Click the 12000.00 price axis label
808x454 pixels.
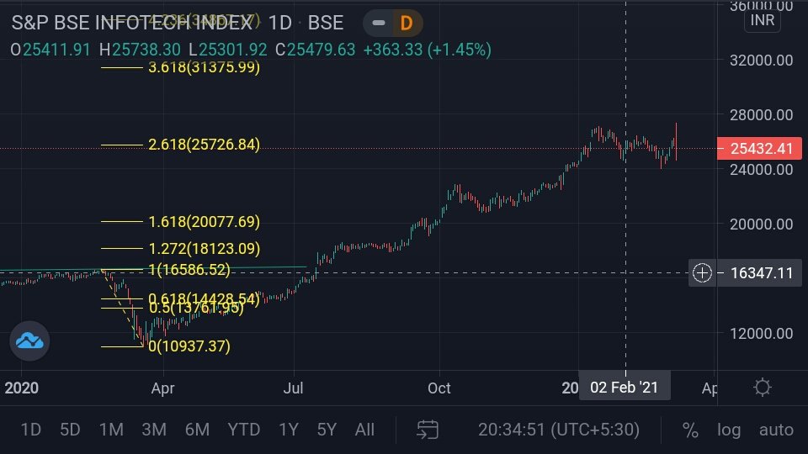click(761, 334)
